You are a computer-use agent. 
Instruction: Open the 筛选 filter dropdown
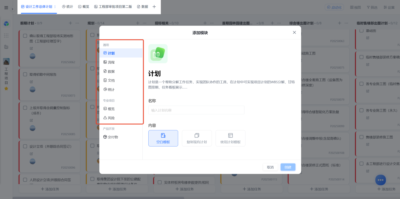[372, 7]
